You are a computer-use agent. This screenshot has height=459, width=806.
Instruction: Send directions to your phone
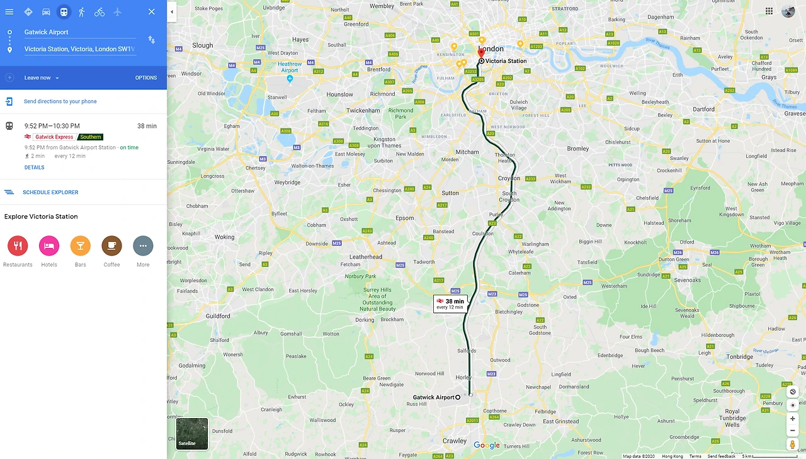pos(60,101)
